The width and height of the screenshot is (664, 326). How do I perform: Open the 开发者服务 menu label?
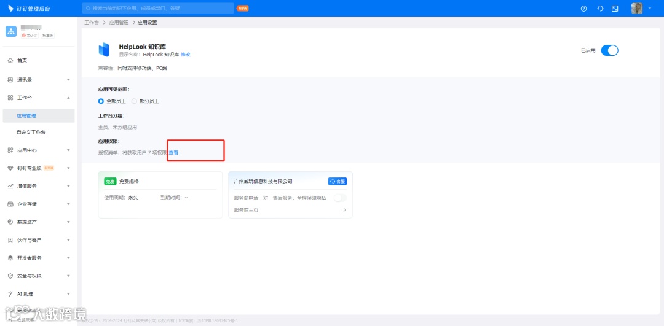(x=30, y=258)
